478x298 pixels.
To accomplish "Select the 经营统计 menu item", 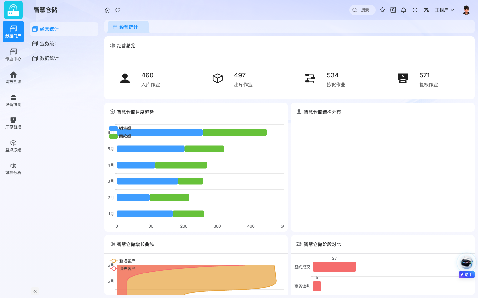I will pos(64,29).
